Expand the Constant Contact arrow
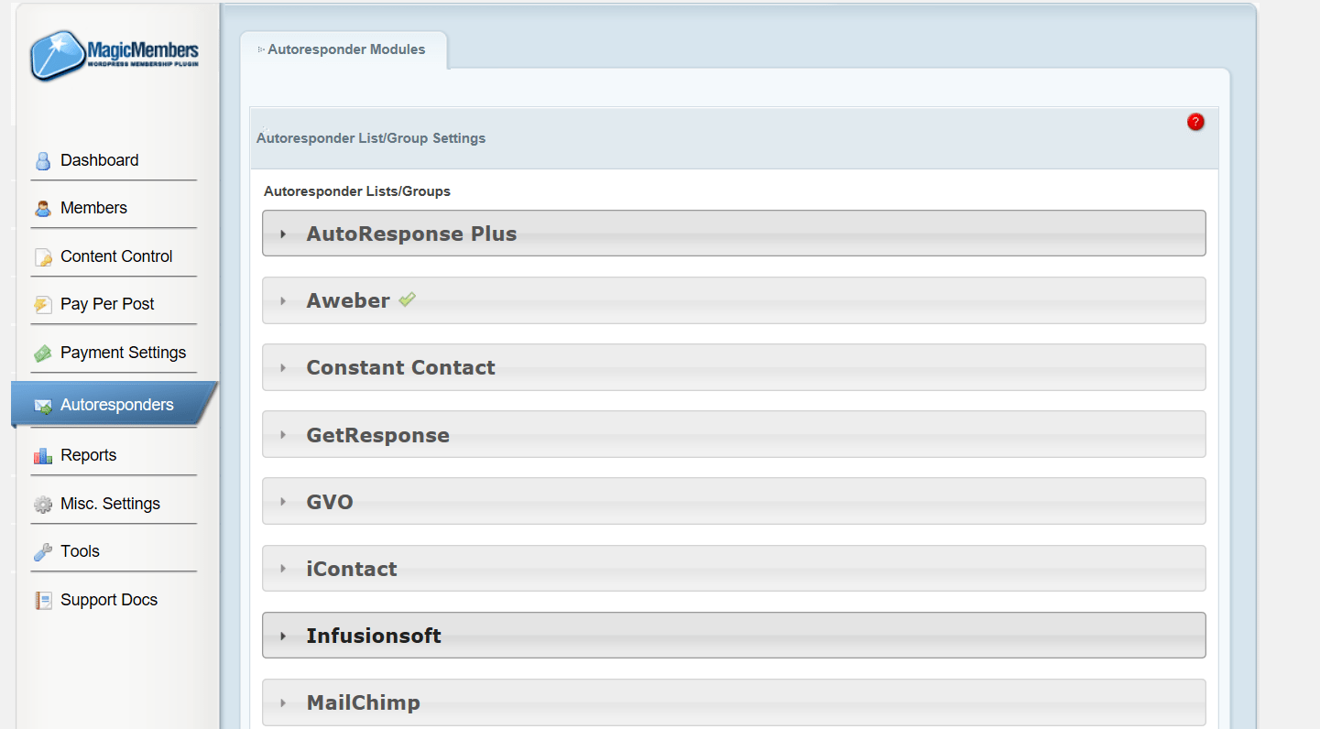This screenshot has height=729, width=1320. pyautogui.click(x=283, y=368)
